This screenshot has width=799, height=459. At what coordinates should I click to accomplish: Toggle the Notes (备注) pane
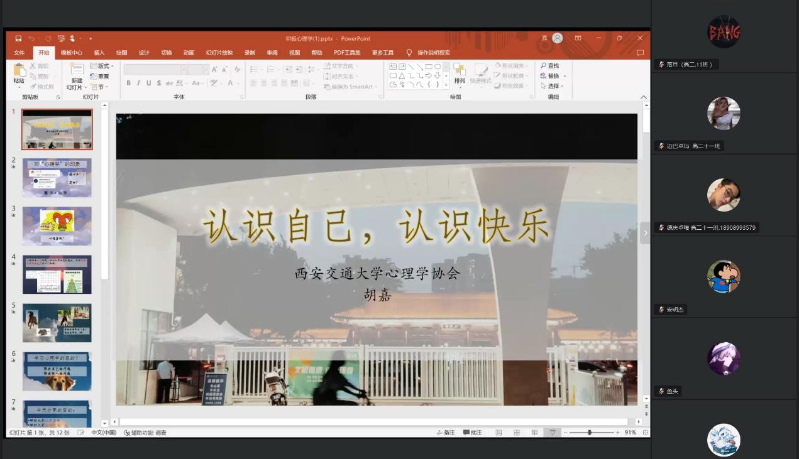click(446, 433)
